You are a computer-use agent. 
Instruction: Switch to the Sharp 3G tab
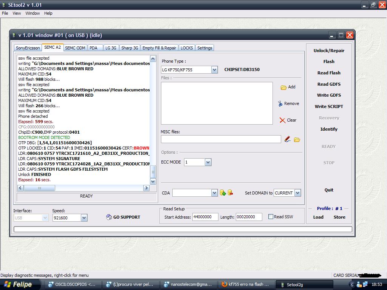[130, 48]
